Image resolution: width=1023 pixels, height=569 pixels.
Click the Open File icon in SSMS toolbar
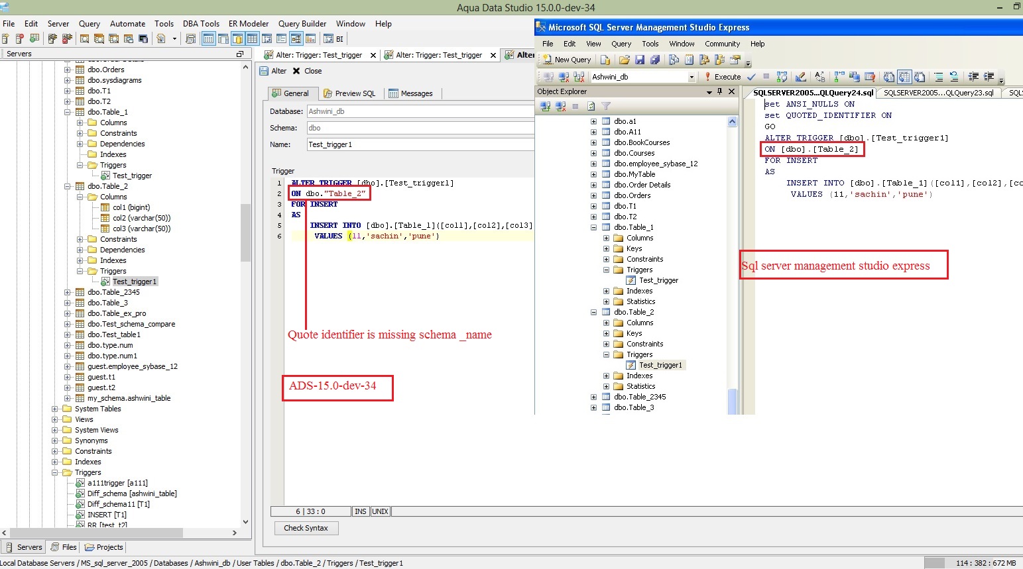click(x=624, y=60)
